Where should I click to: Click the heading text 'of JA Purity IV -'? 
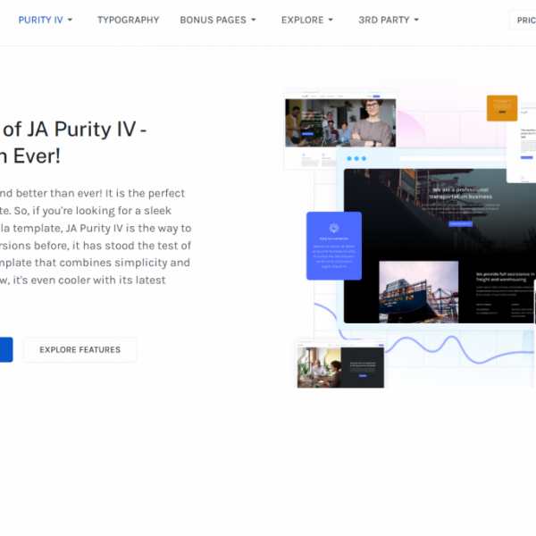coord(75,130)
